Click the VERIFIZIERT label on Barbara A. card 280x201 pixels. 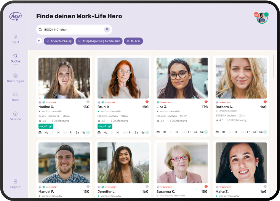tap(225, 102)
